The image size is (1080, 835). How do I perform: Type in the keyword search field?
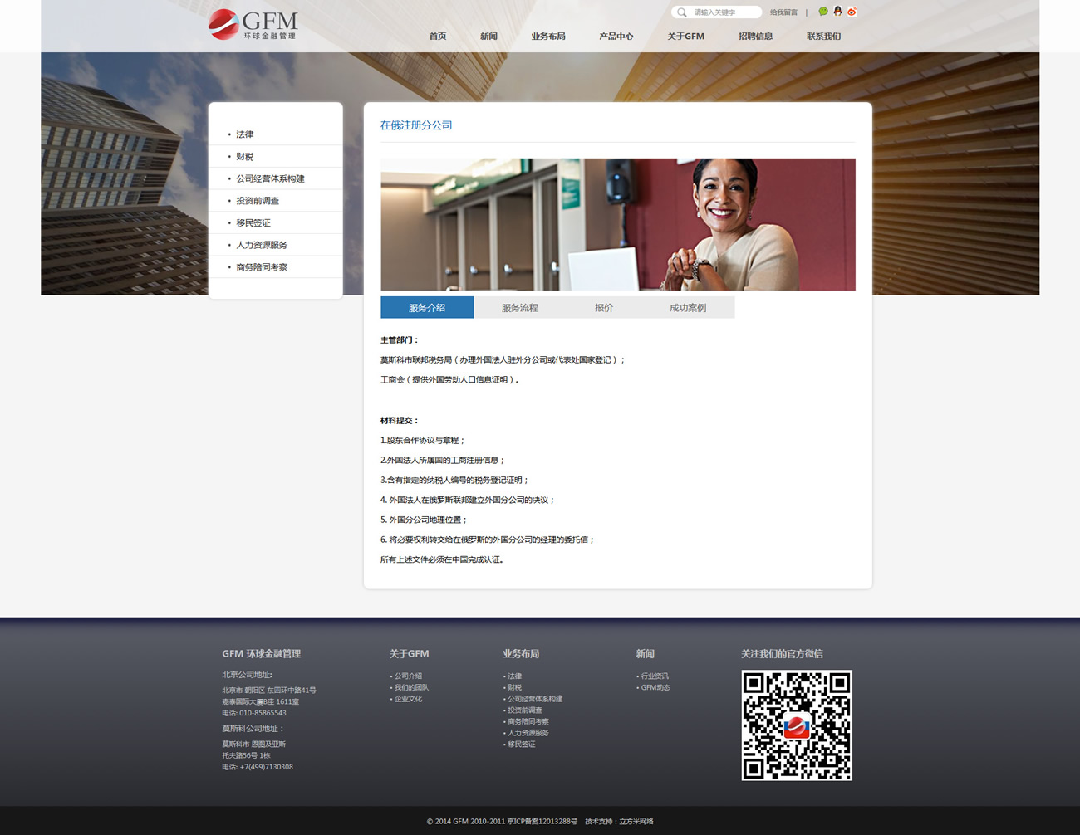(724, 12)
